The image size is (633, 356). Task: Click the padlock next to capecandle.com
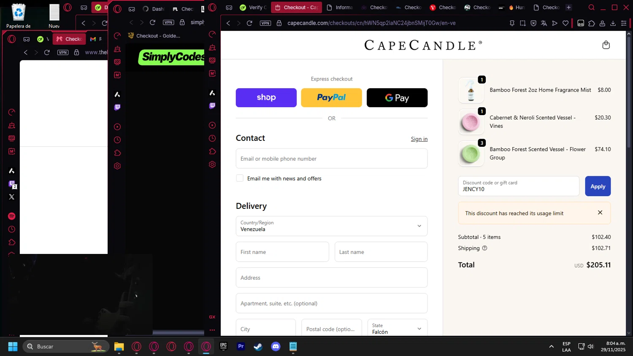[x=279, y=23]
